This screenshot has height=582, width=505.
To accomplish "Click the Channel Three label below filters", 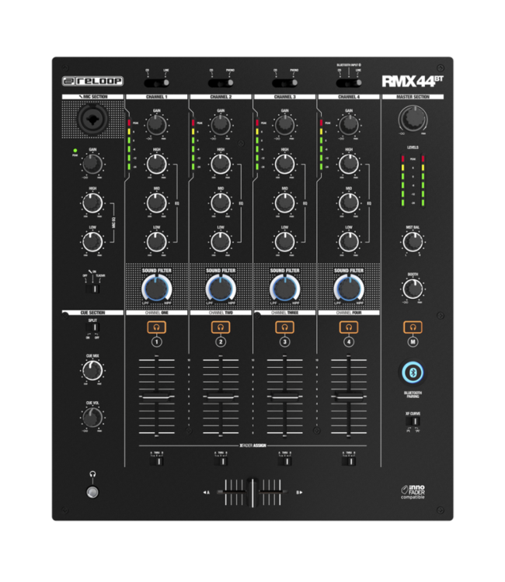I will point(284,313).
